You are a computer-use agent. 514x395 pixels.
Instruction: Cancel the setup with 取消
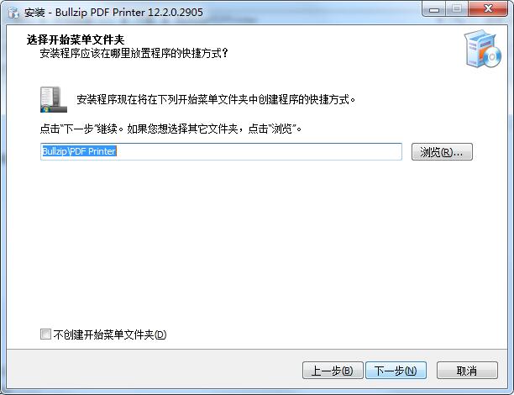(x=467, y=371)
